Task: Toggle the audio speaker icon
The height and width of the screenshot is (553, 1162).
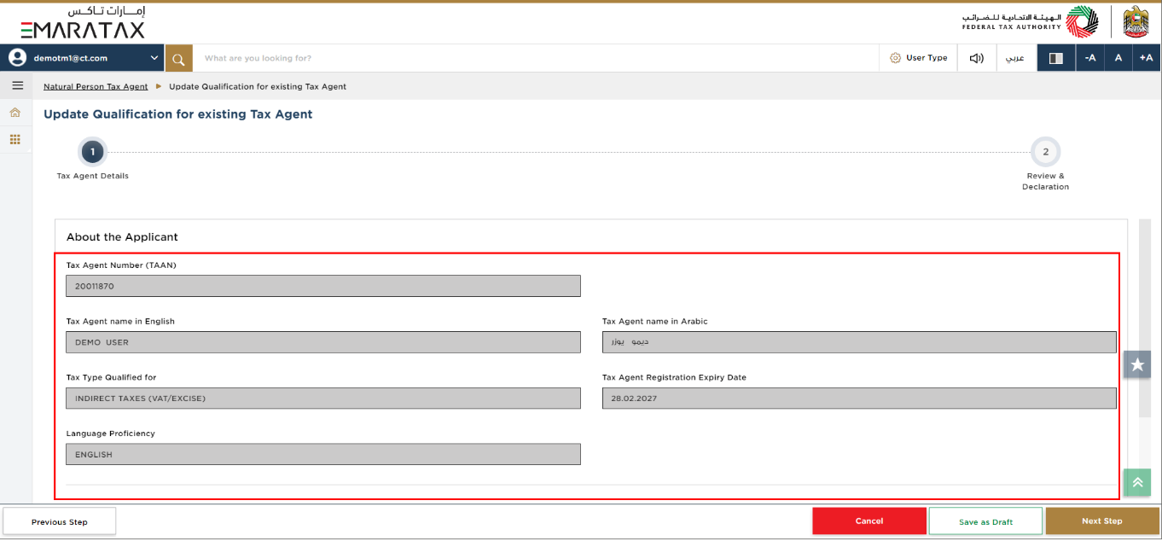Action: tap(977, 58)
